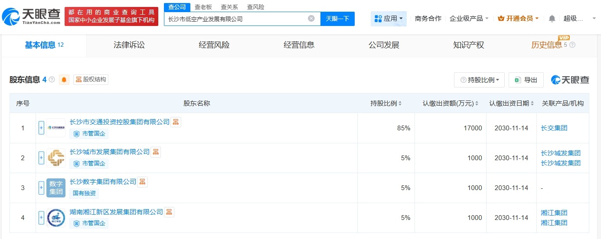601x239 pixels.
Task: Click equity structure icon beside 湖南湘江新区发展集团
Action: click(x=169, y=212)
